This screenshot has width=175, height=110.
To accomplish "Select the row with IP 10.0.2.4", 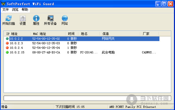I will [x=83, y=48].
